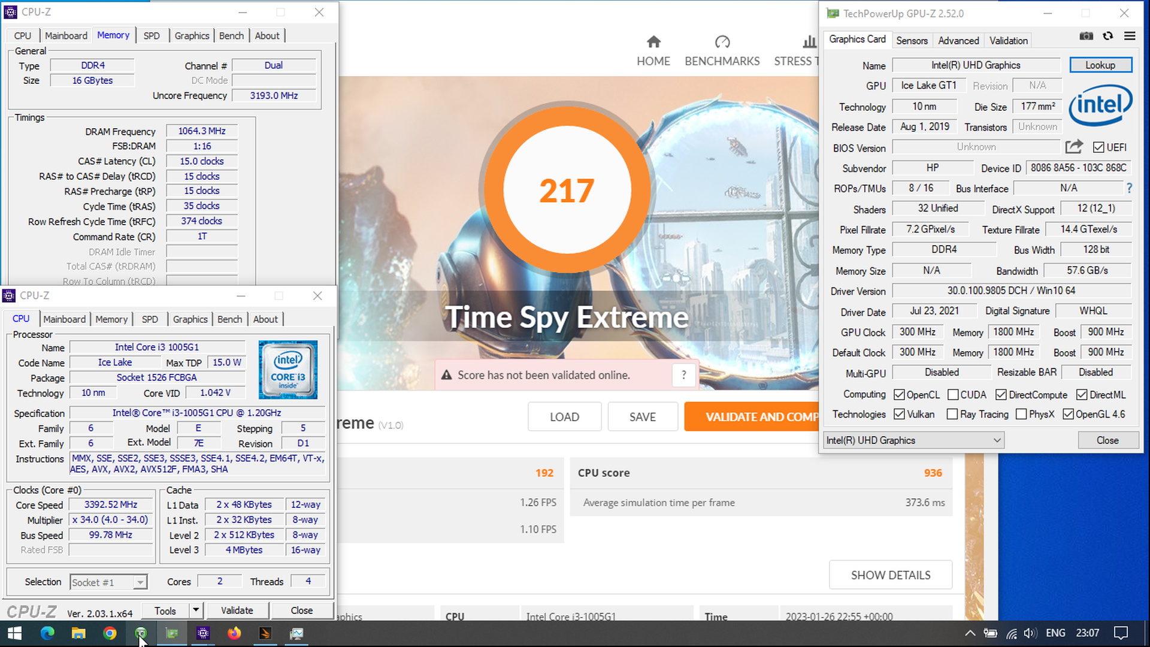Click the Close button in CPU-Z
The height and width of the screenshot is (647, 1150).
point(302,610)
